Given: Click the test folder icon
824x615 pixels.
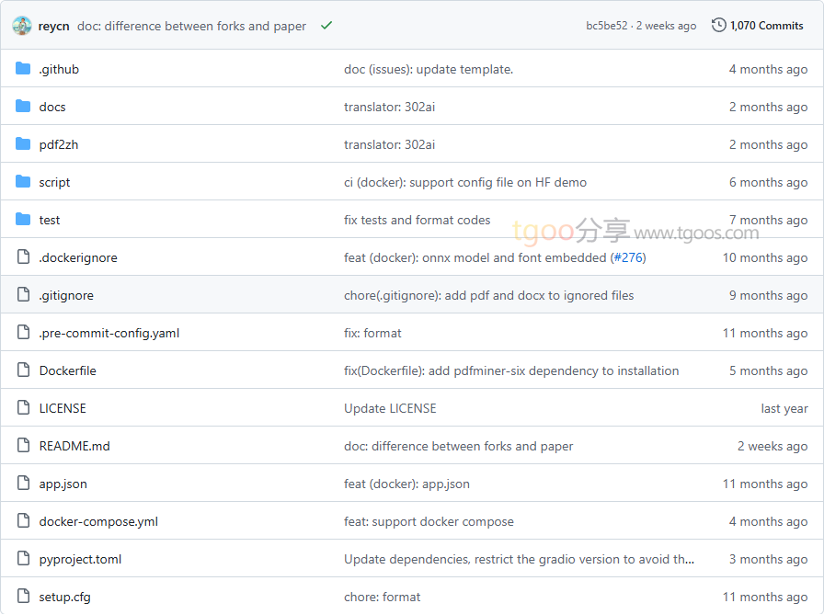Looking at the screenshot, I should (x=23, y=220).
